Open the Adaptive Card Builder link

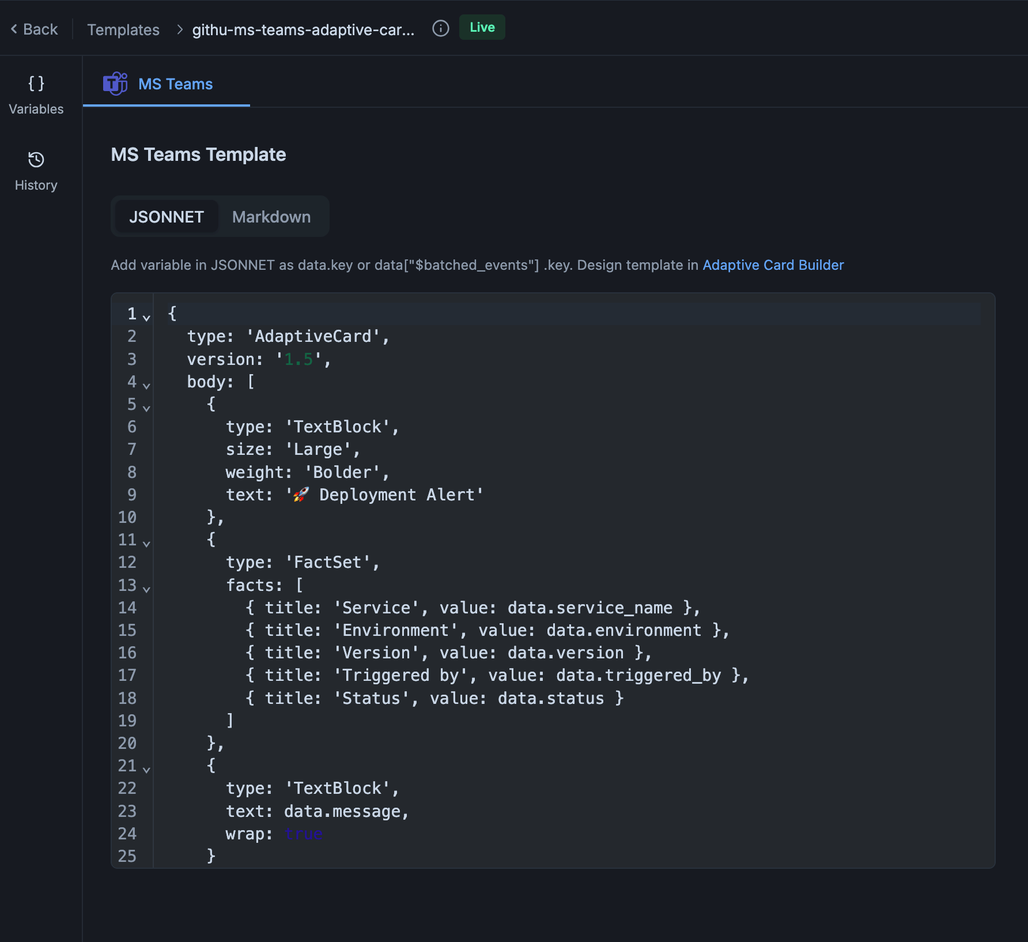pyautogui.click(x=773, y=265)
